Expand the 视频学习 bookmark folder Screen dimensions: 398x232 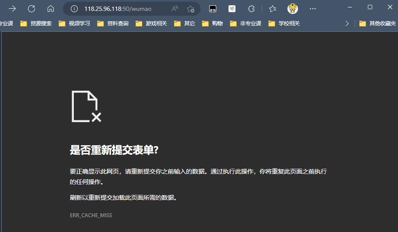(x=74, y=24)
